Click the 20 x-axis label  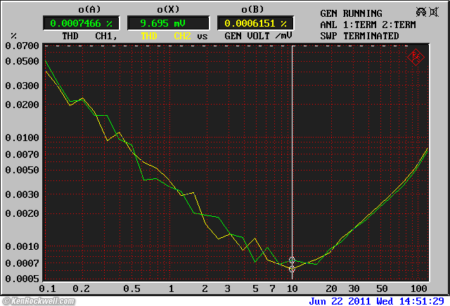click(331, 288)
